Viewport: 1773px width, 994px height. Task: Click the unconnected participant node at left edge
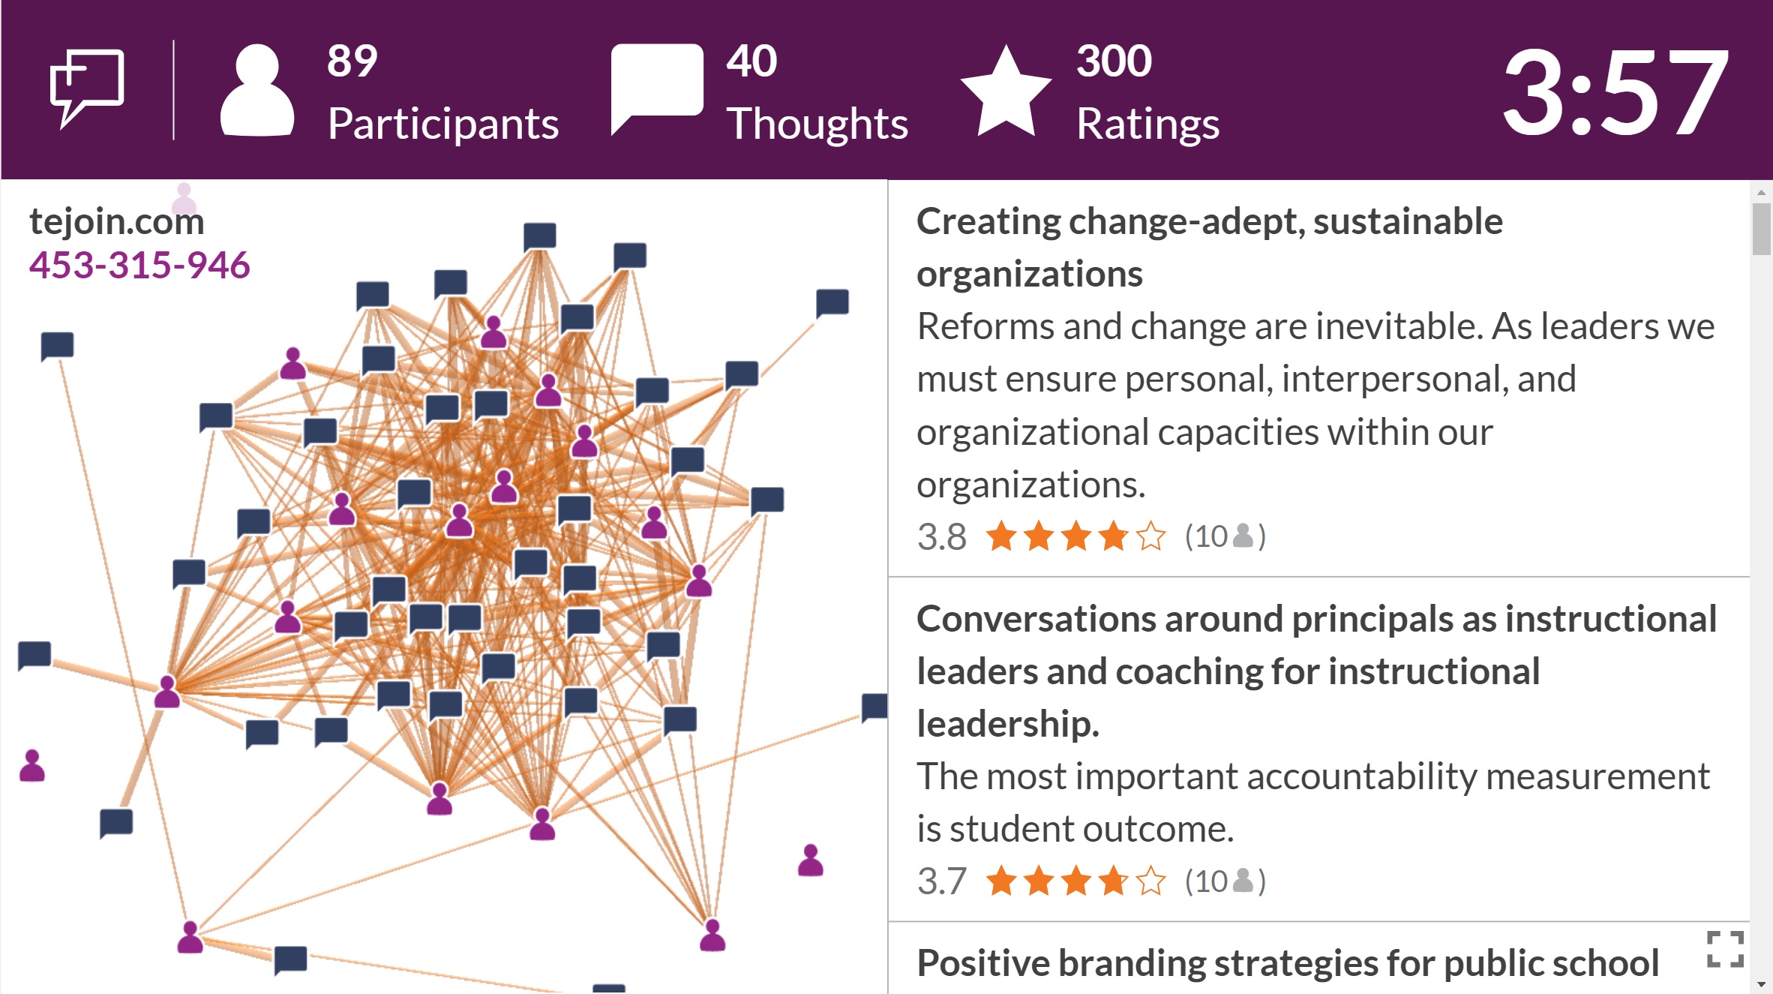[32, 765]
